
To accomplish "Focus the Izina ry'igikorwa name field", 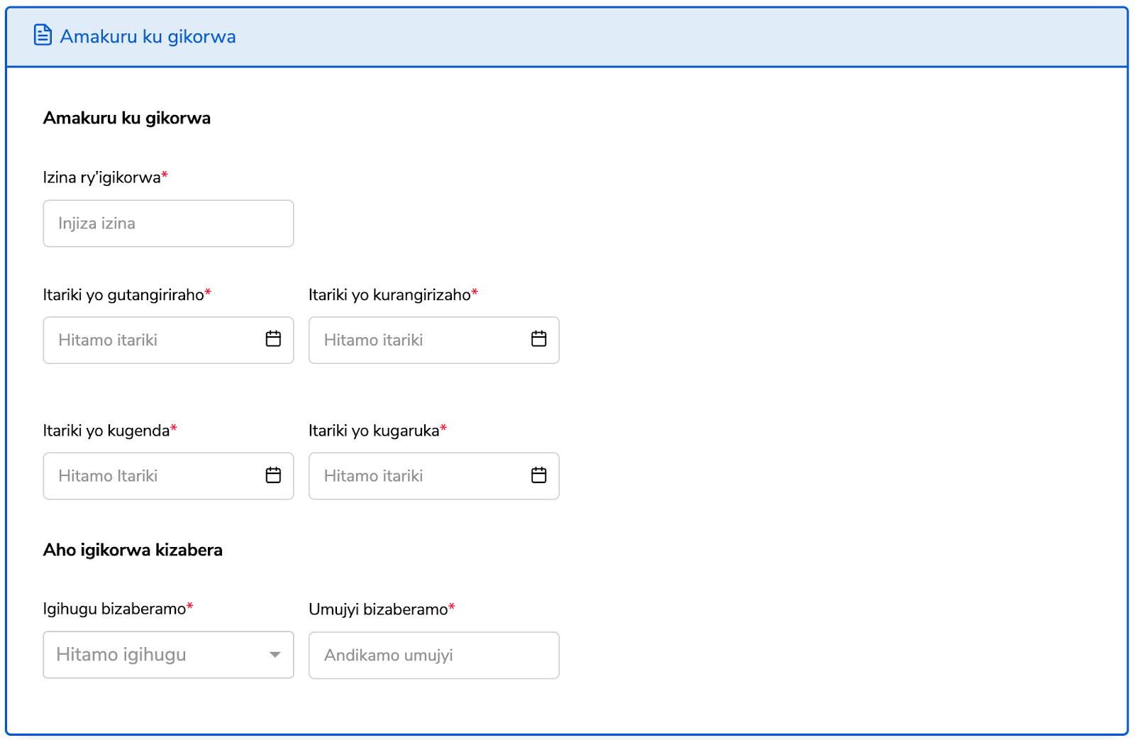I will tap(168, 223).
